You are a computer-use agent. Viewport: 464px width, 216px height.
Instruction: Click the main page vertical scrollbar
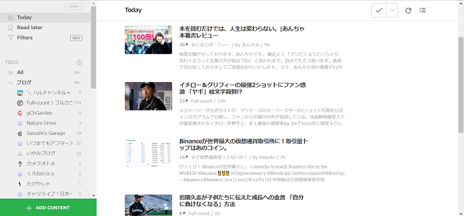tap(461, 85)
